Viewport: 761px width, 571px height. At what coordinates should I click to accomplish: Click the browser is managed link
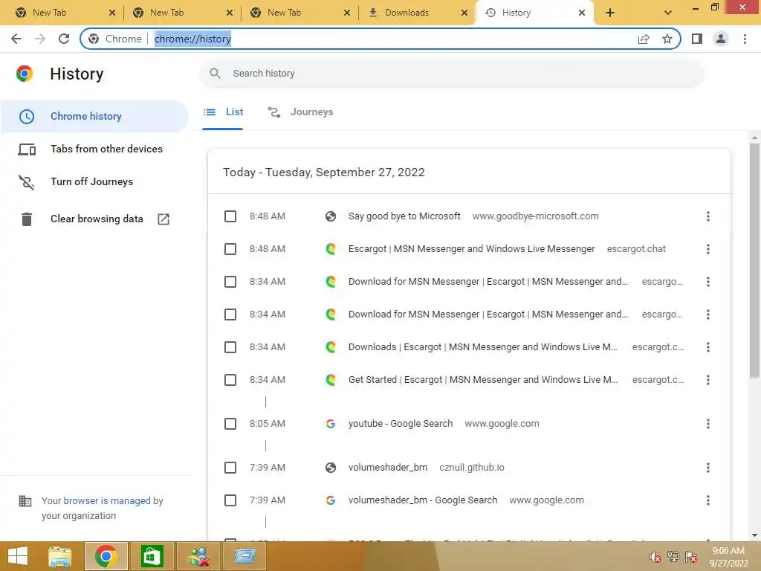(107, 500)
